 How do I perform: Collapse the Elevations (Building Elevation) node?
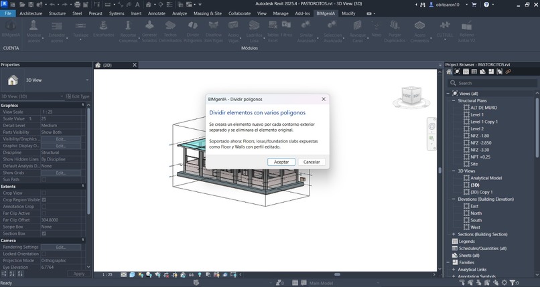tap(454, 199)
